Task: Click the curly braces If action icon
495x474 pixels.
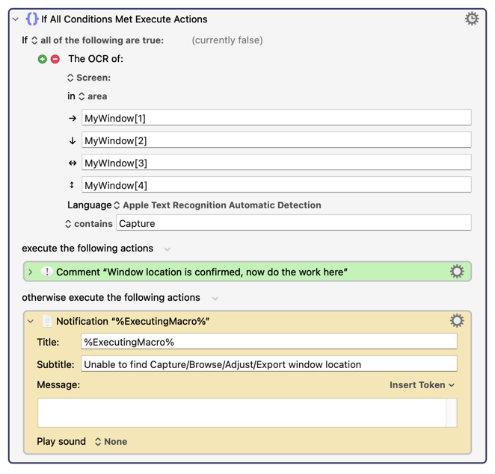Action: [x=32, y=19]
